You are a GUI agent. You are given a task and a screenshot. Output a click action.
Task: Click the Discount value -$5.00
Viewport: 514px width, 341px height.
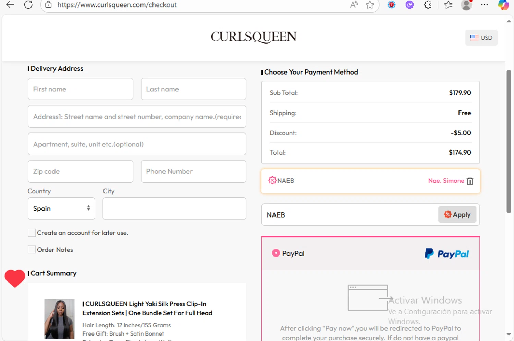point(461,133)
